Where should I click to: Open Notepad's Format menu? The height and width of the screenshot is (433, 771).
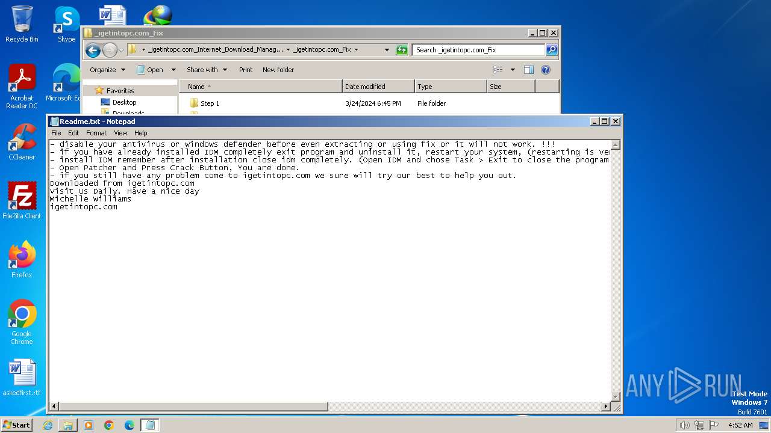(x=96, y=133)
